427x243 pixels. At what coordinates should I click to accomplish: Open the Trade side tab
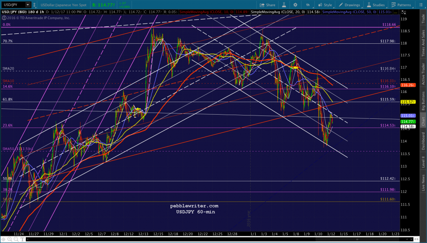pyautogui.click(x=423, y=18)
